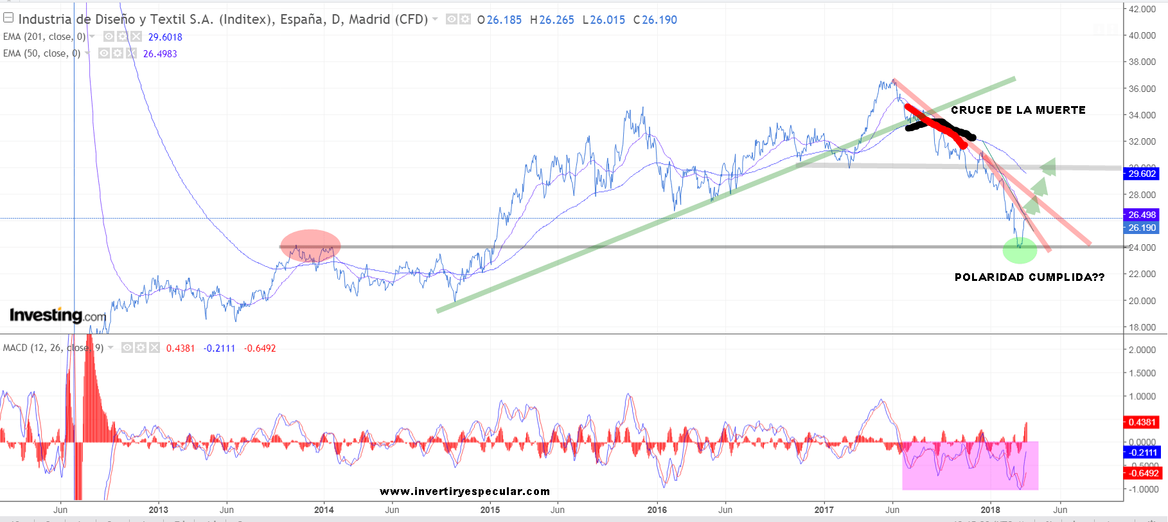Open settings for EMA 50 indicator
Viewport: 1168px width, 522px height.
point(118,53)
